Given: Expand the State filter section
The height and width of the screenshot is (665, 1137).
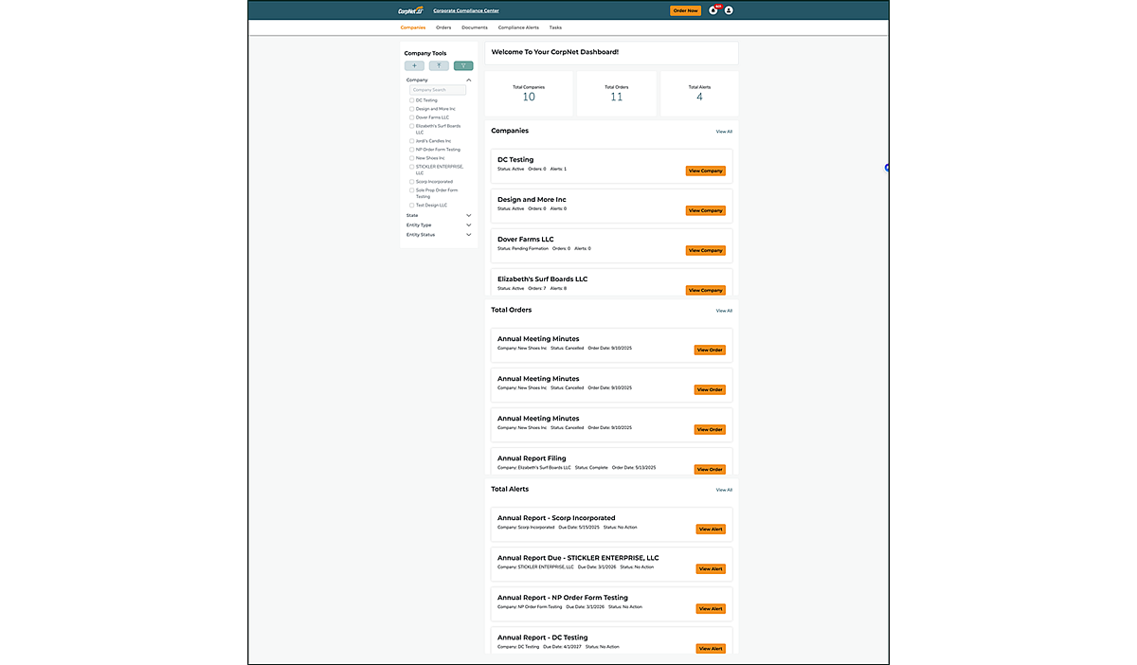Looking at the screenshot, I should (x=469, y=215).
